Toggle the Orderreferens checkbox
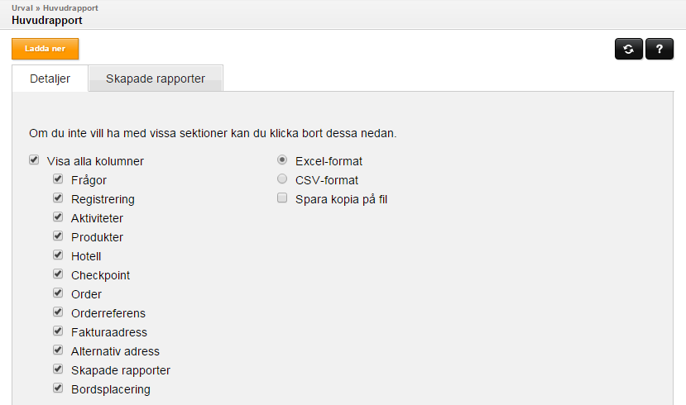Screen dimensions: 686x405 pos(58,312)
